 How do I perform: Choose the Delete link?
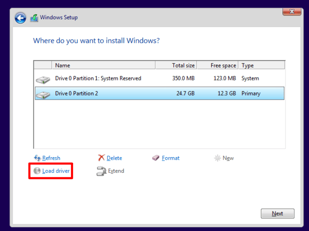(114, 158)
